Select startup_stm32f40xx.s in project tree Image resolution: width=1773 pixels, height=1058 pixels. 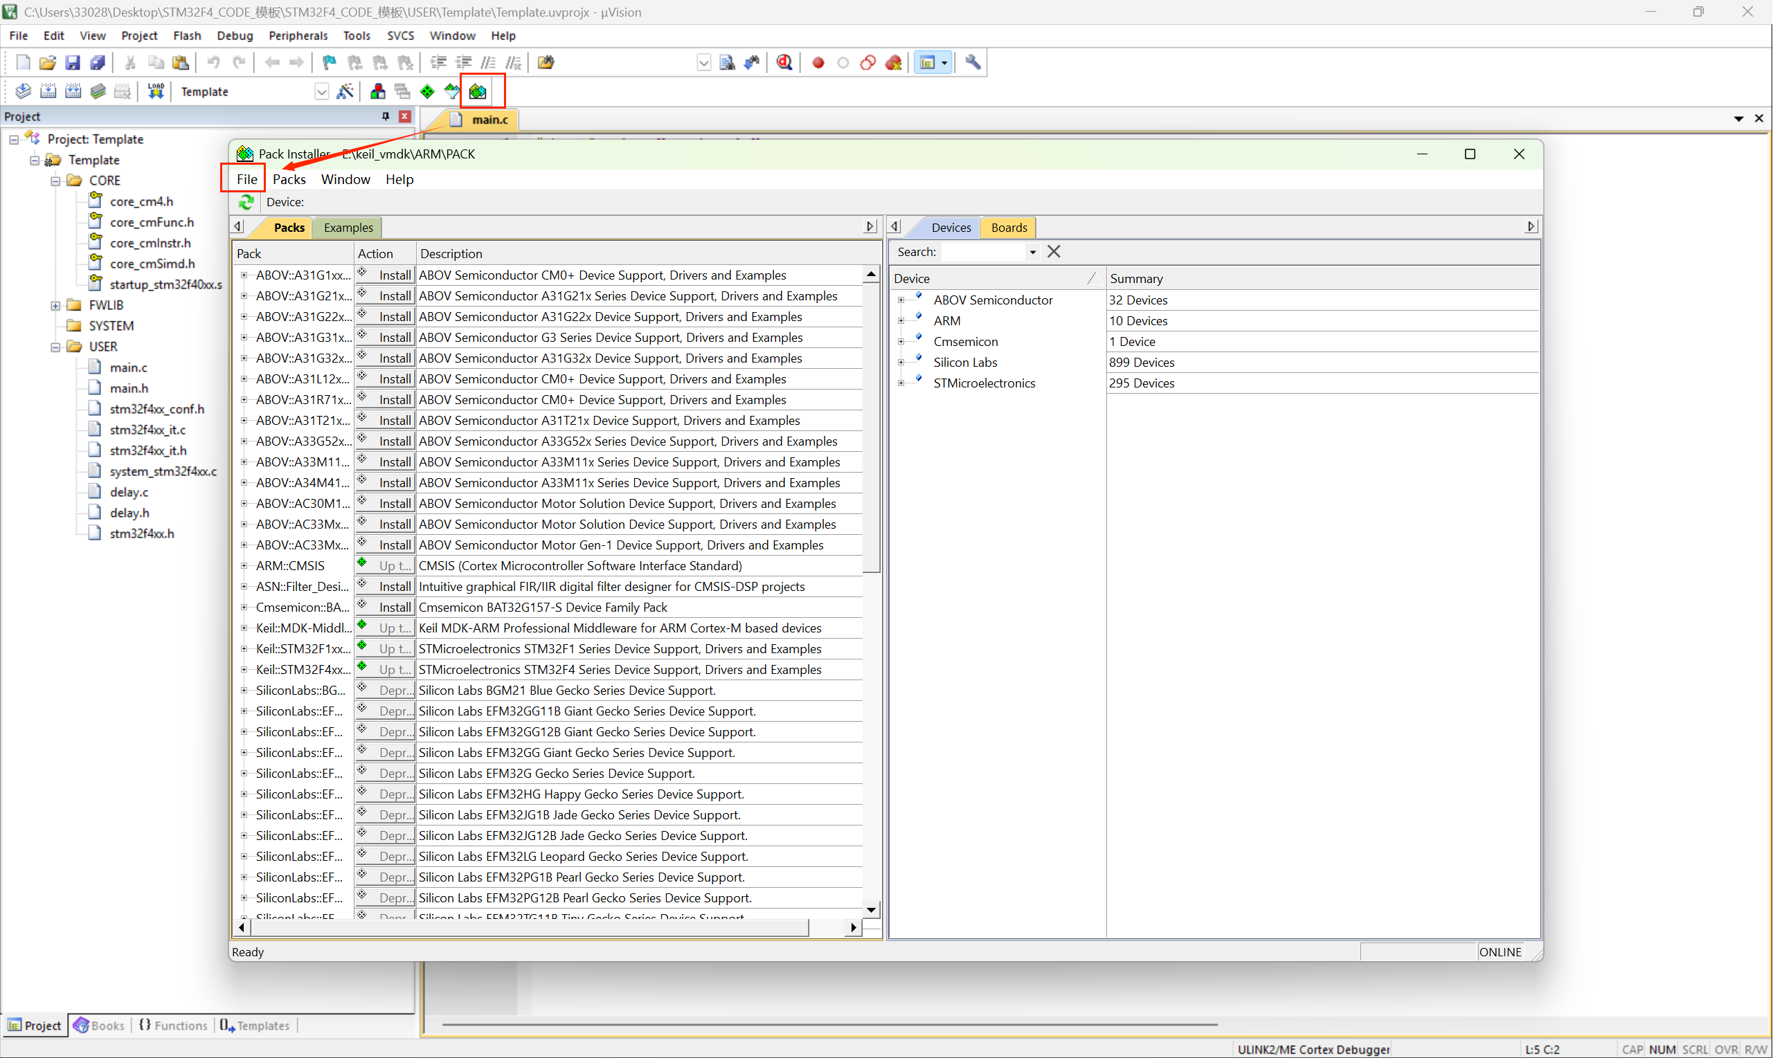(x=165, y=285)
